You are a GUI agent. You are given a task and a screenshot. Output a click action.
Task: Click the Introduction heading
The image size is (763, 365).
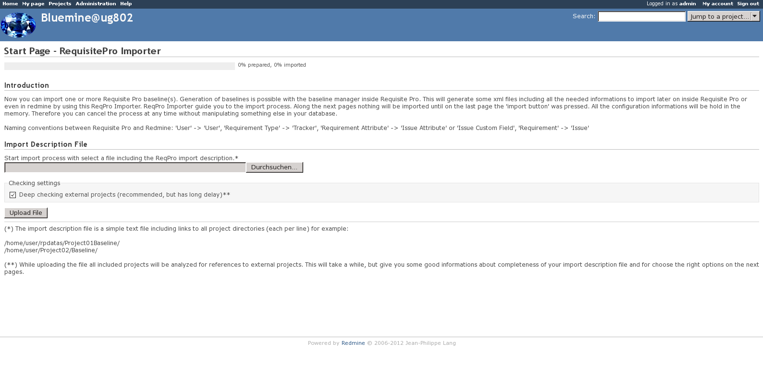pyautogui.click(x=26, y=85)
